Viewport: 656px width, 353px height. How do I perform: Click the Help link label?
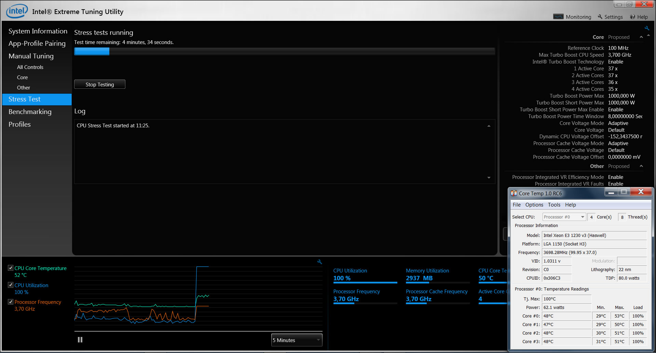(x=642, y=17)
